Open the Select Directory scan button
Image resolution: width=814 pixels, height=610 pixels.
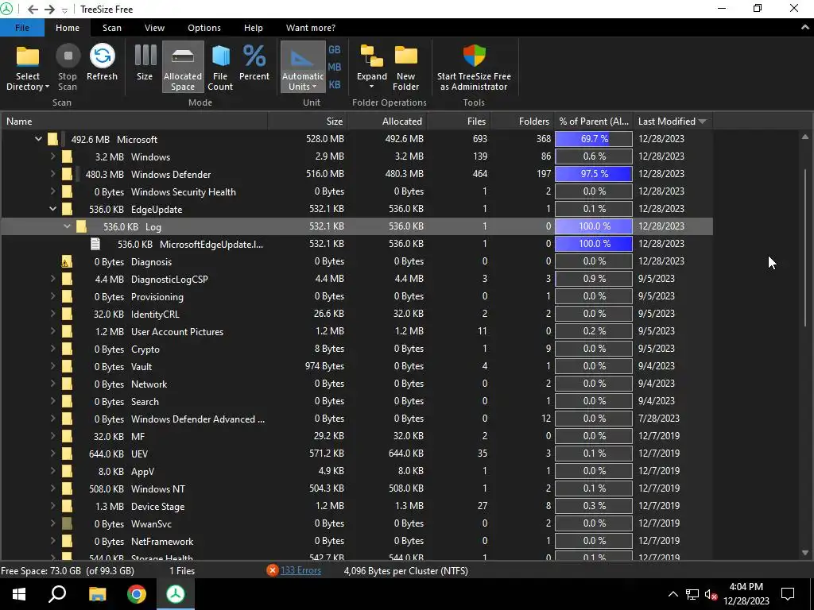click(x=28, y=68)
